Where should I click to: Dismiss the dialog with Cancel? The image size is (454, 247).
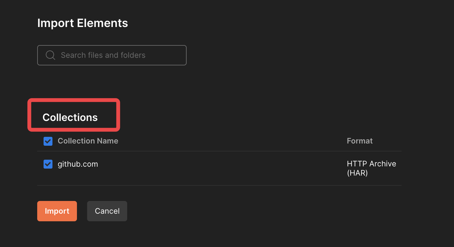[107, 211]
